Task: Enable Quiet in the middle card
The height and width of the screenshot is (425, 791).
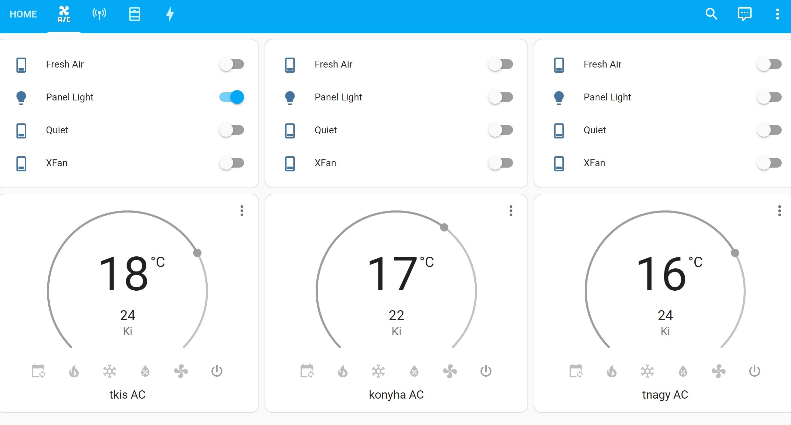Action: point(501,130)
